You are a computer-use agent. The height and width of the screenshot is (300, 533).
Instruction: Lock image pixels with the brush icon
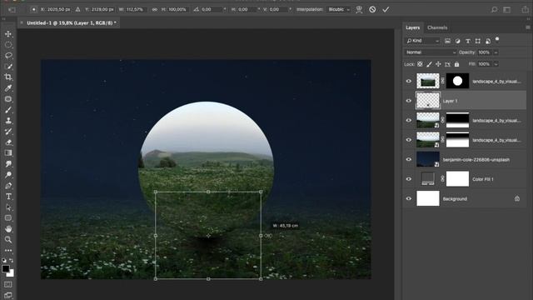pyautogui.click(x=430, y=64)
